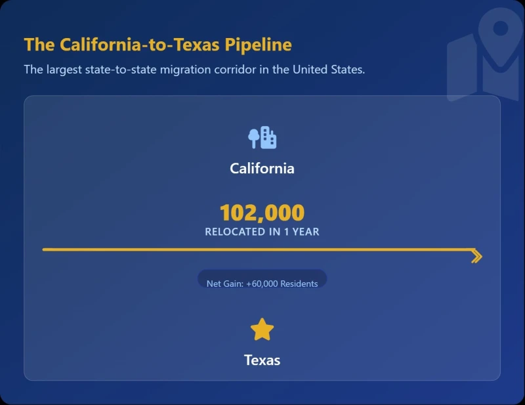Click the word "largest" in the subtitle
Screen dimensions: 525x405
click(x=64, y=69)
